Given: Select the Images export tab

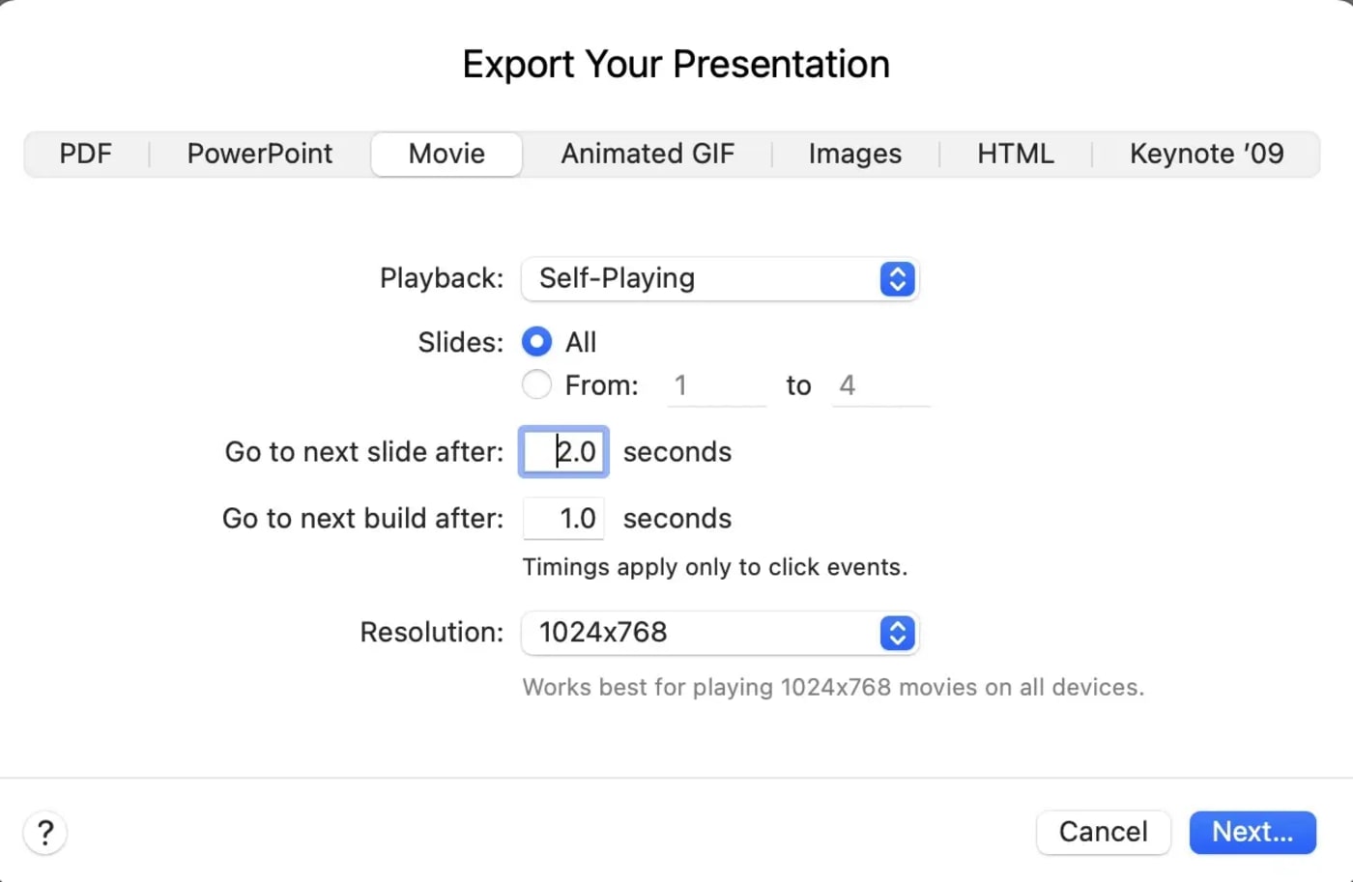Looking at the screenshot, I should [854, 154].
